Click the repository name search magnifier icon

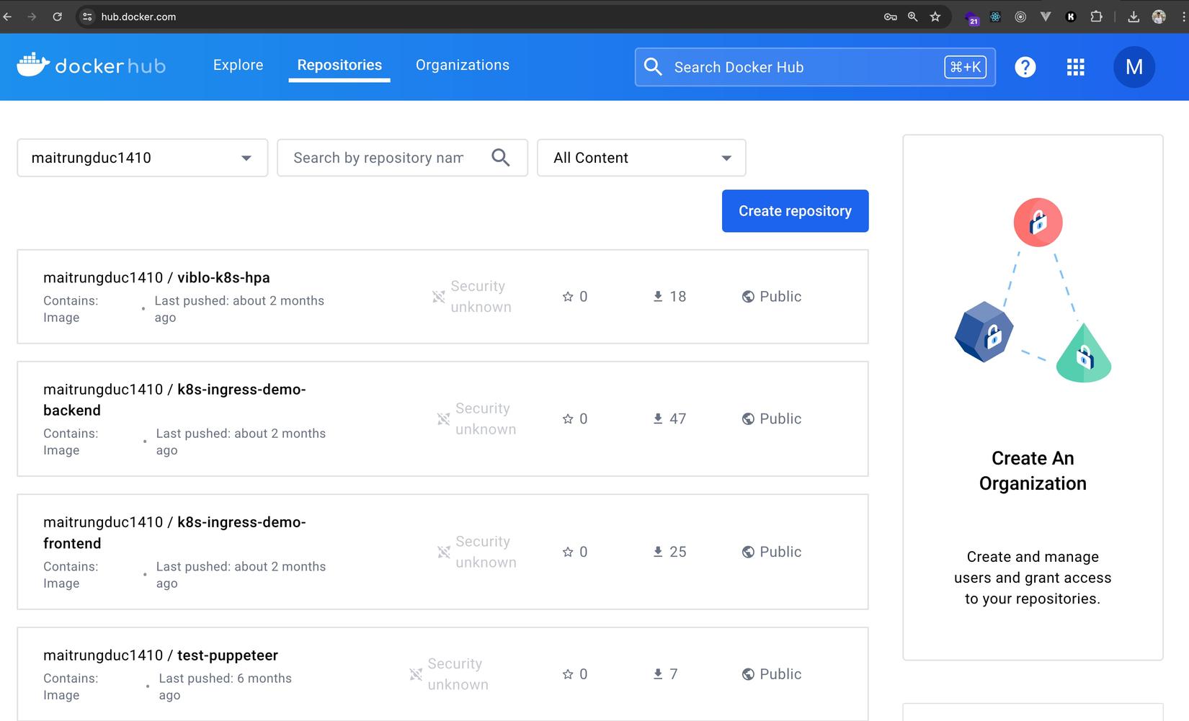501,158
